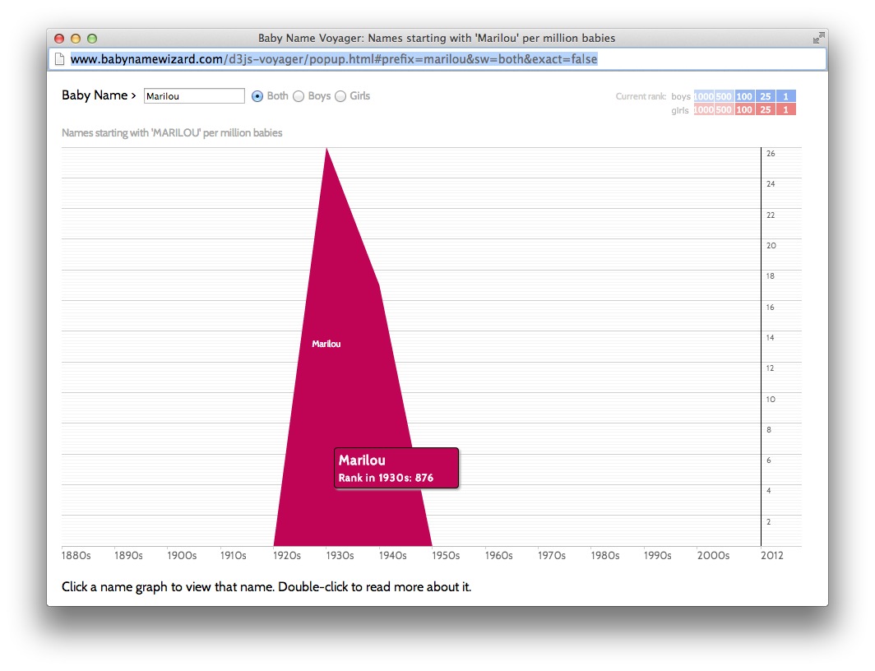Select the Both radio button
Image resolution: width=875 pixels, height=671 pixels.
[257, 96]
